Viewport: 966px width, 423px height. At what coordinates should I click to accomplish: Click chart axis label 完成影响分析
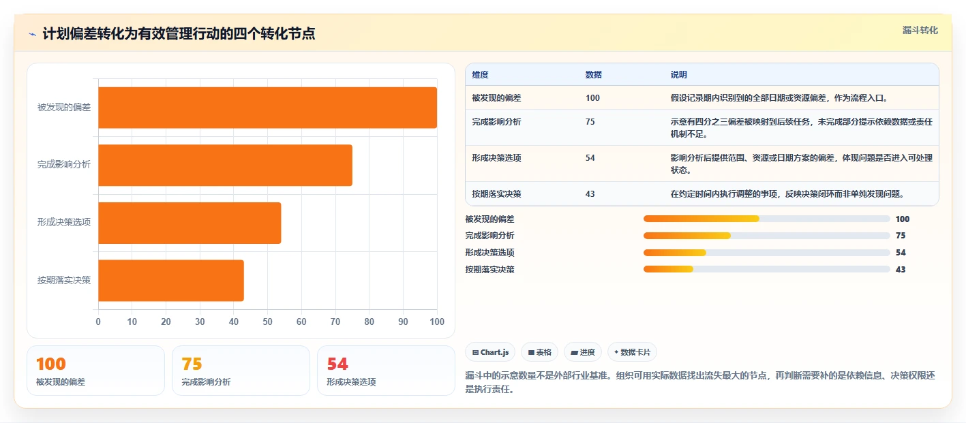tap(64, 165)
